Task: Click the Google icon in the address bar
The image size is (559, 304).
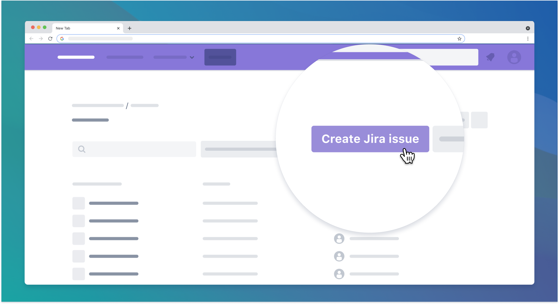Action: click(x=62, y=38)
